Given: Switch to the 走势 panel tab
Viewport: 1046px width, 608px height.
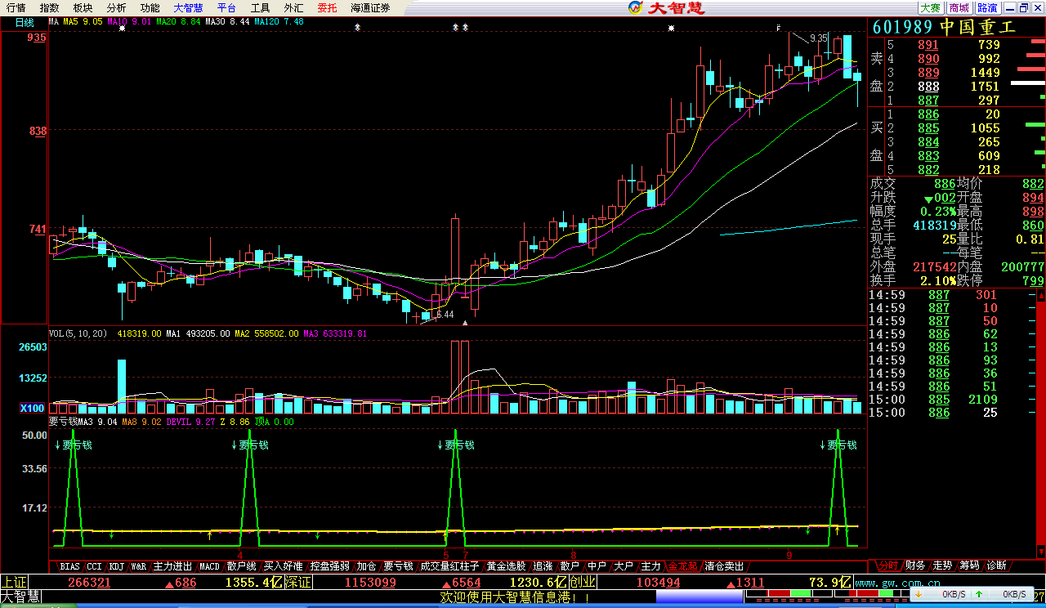Looking at the screenshot, I should [943, 566].
